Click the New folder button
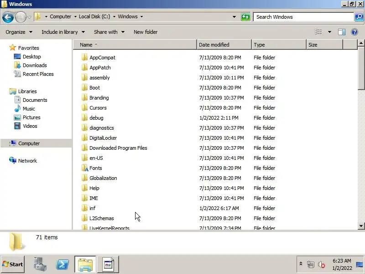Screen dimensions: 365x274 click(x=146, y=32)
